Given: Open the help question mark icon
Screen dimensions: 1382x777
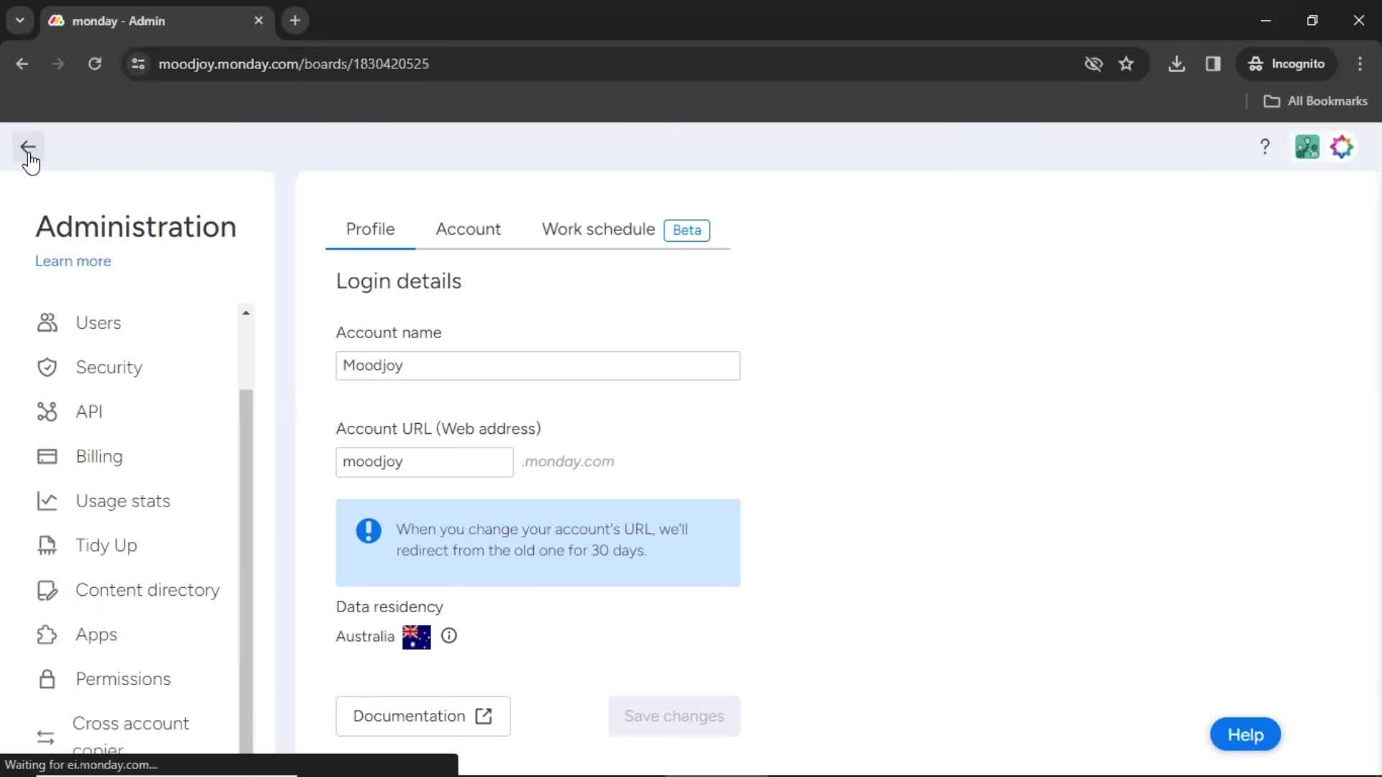Looking at the screenshot, I should 1265,147.
